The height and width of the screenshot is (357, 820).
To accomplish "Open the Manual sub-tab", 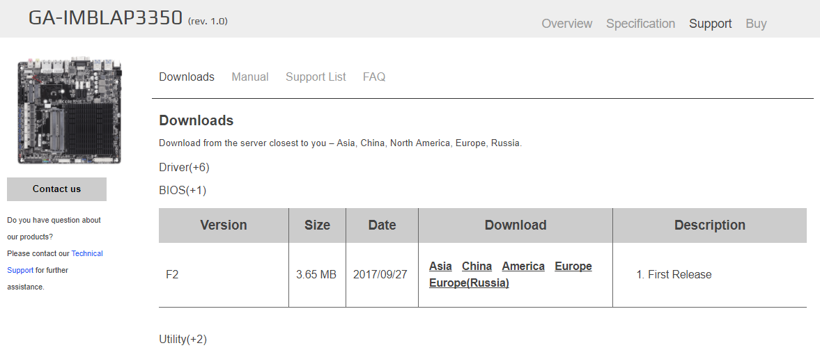I will 250,77.
